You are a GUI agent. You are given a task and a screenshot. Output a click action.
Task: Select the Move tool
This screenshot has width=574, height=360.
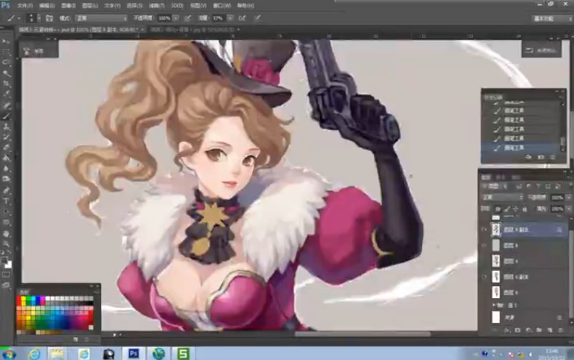[6, 42]
